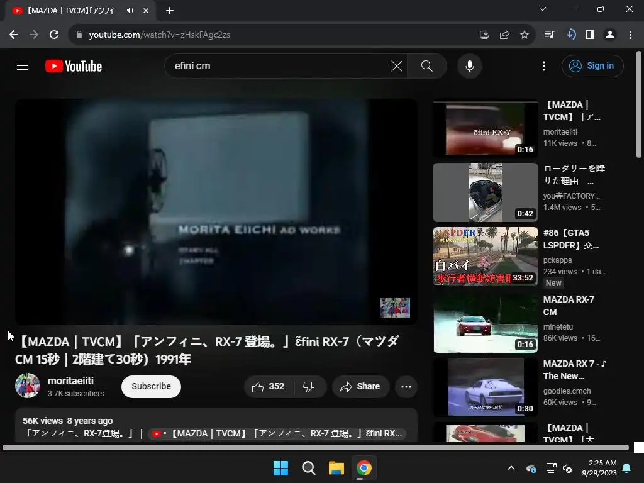Click share page icon in address bar

point(504,35)
